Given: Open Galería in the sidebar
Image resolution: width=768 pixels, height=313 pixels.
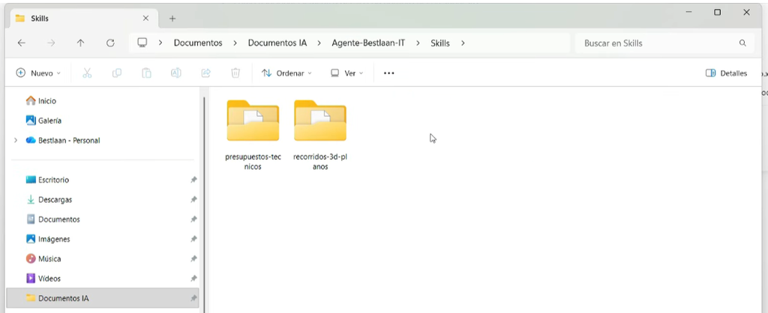Looking at the screenshot, I should 49,121.
